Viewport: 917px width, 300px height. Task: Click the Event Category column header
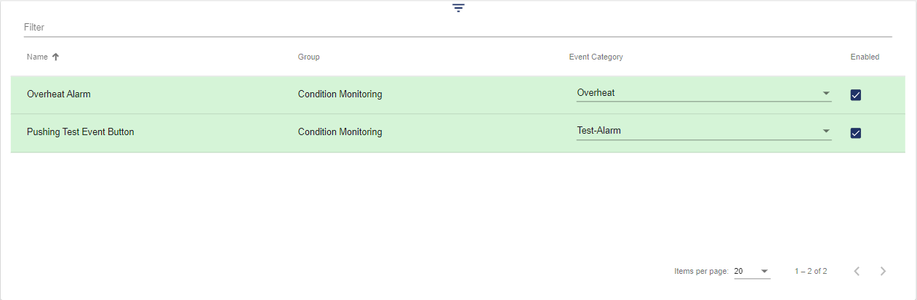pos(596,57)
